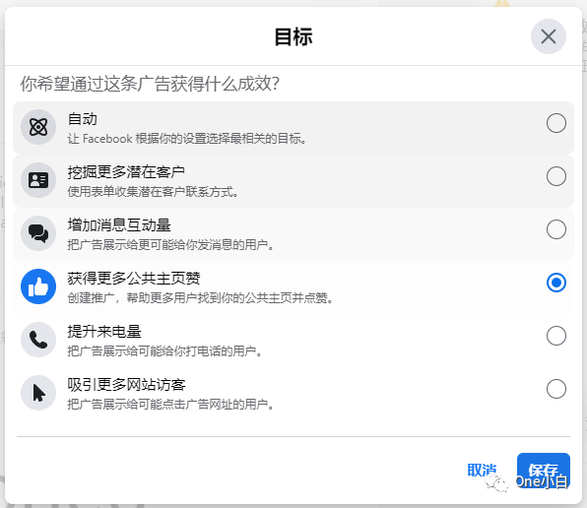This screenshot has width=587, height=508.
Task: Close the 目标 dialog with the X
Action: point(548,36)
